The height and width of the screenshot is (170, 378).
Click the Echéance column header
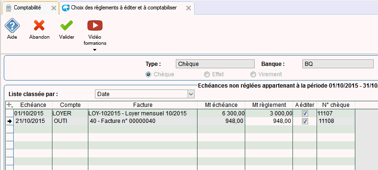tap(33, 105)
